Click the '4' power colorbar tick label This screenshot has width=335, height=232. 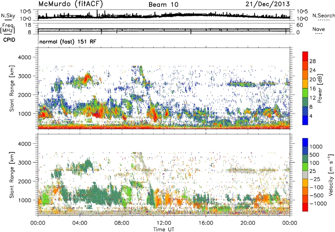pyautogui.click(x=311, y=116)
